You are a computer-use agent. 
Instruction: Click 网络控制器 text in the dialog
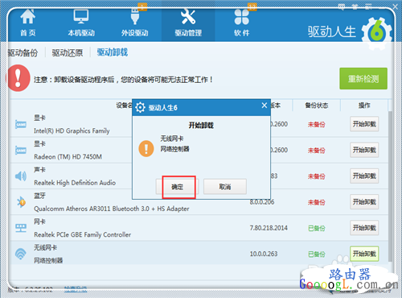point(174,149)
